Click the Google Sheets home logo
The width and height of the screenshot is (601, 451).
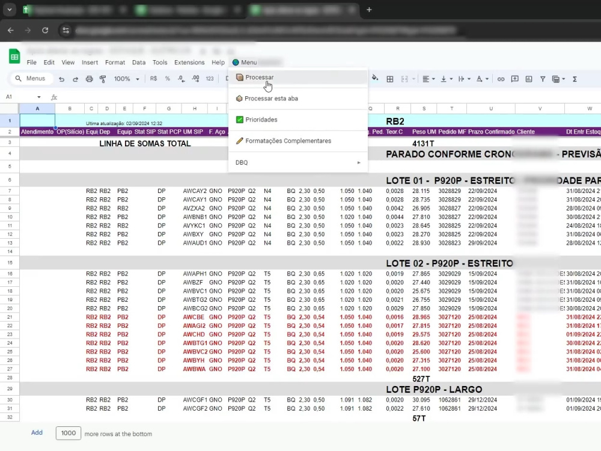(x=14, y=57)
